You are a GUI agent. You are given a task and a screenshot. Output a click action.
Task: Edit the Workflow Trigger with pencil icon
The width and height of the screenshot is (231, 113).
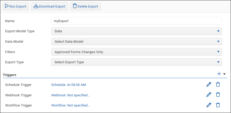pos(209,105)
